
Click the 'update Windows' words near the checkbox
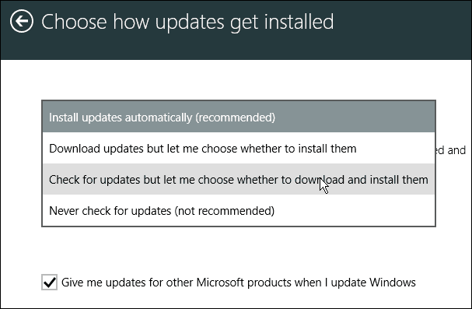pos(373,283)
